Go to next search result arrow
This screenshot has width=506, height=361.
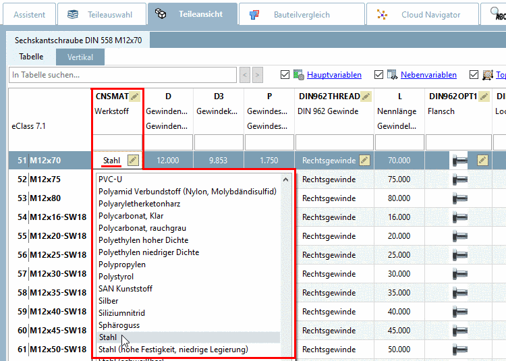(x=258, y=75)
